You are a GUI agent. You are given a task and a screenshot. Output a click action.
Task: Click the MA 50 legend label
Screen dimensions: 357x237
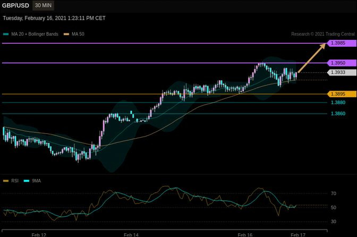pos(78,34)
